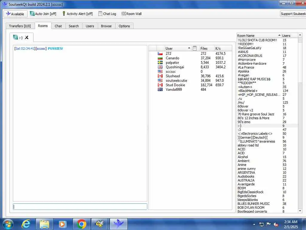Launch Internet Explorer from taskbar
Viewport: 306px width, 230px height.
coord(26,224)
